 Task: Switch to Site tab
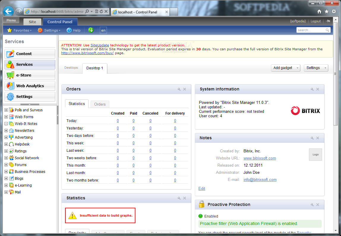(x=32, y=22)
